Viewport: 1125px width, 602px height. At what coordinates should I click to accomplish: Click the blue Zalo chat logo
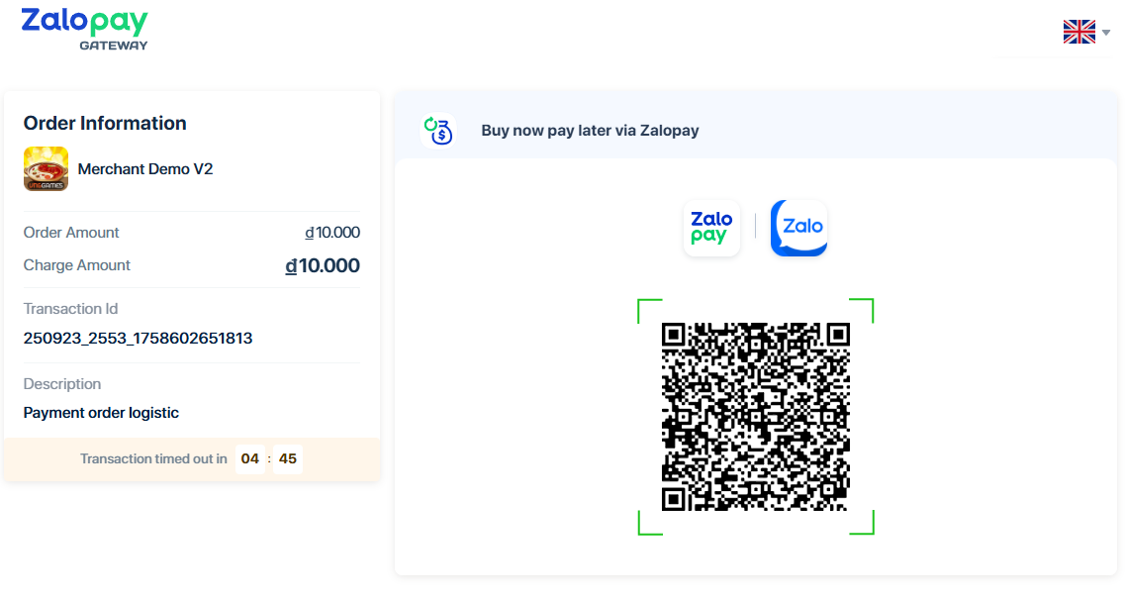799,228
